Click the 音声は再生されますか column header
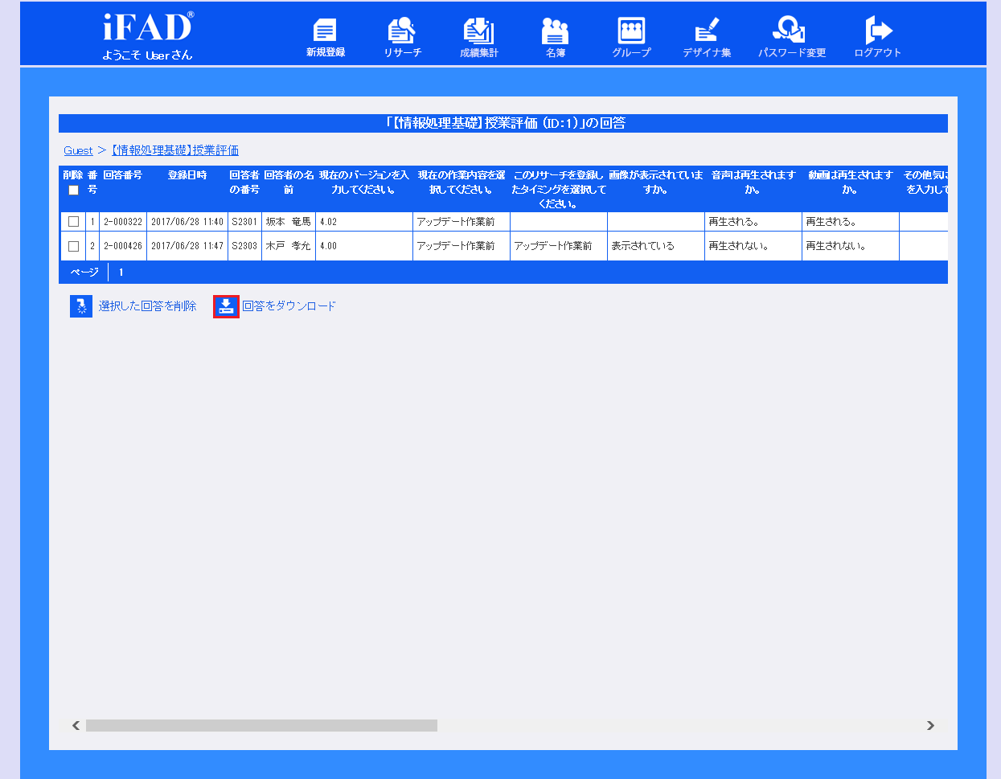Image resolution: width=1001 pixels, height=779 pixels. point(753,182)
